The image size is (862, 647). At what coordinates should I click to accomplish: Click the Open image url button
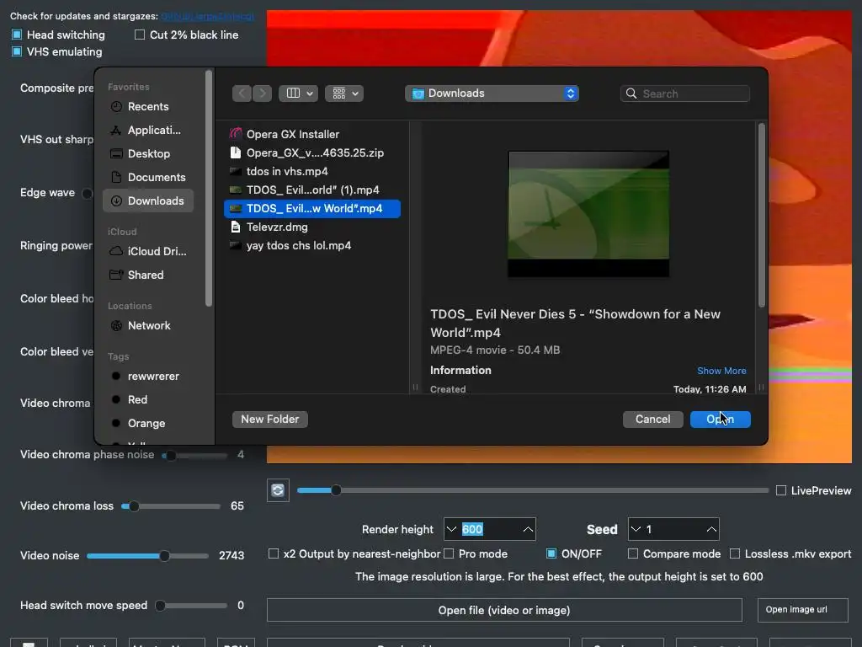pos(802,610)
